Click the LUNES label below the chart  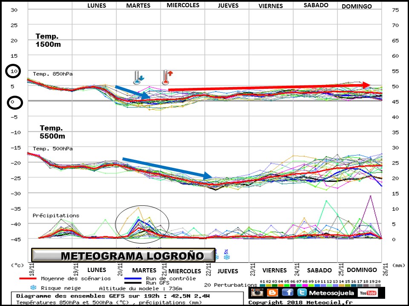pyautogui.click(x=97, y=270)
